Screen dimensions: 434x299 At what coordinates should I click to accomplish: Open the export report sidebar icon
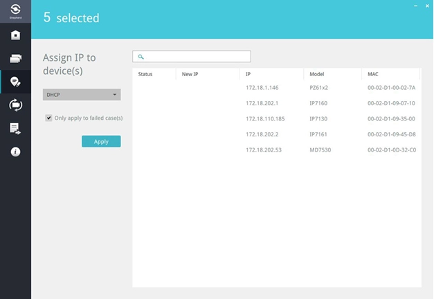(x=15, y=129)
